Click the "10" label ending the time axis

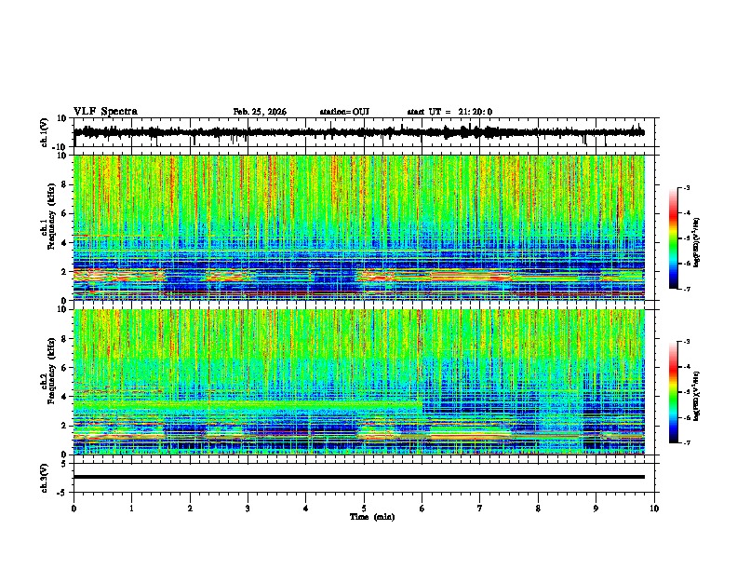[x=654, y=509]
